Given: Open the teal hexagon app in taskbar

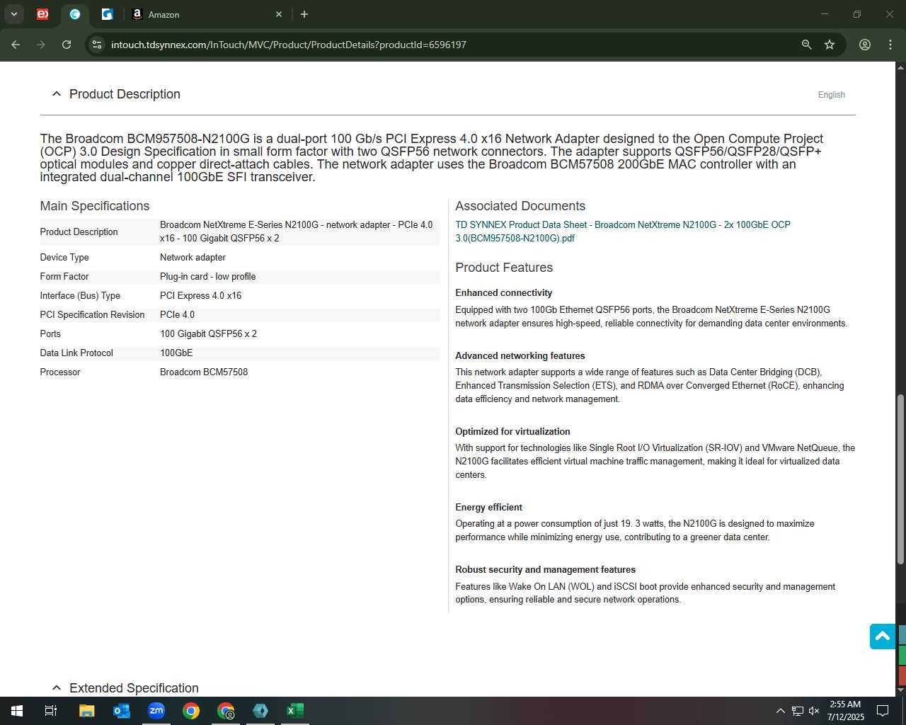Looking at the screenshot, I should [260, 711].
